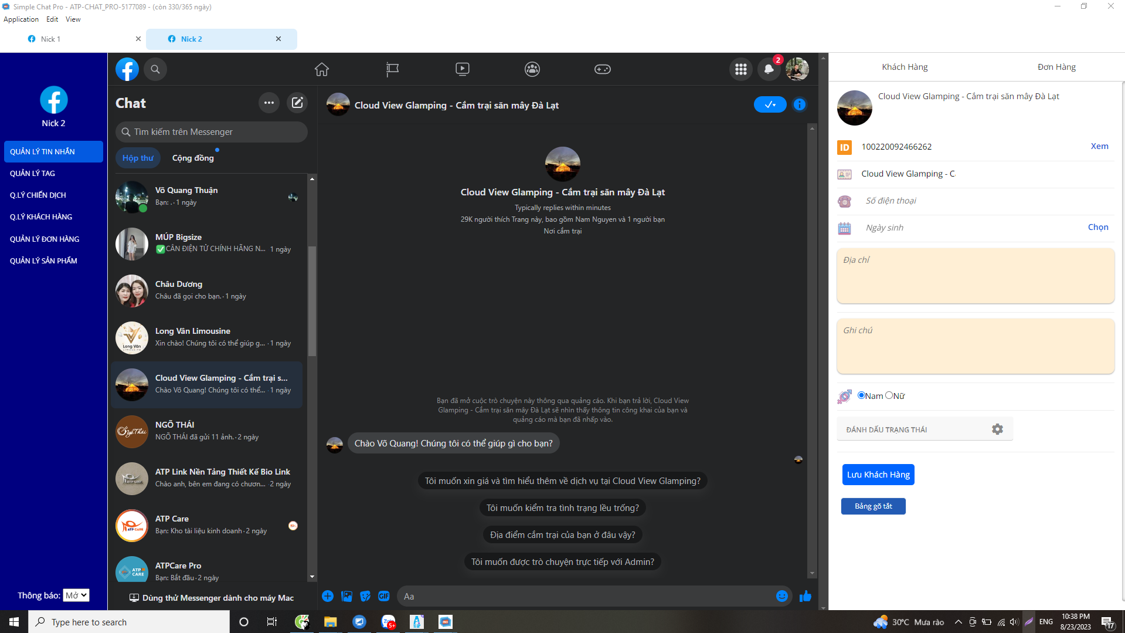Viewport: 1125px width, 633px height.
Task: Open the Groups icon
Action: pyautogui.click(x=532, y=69)
